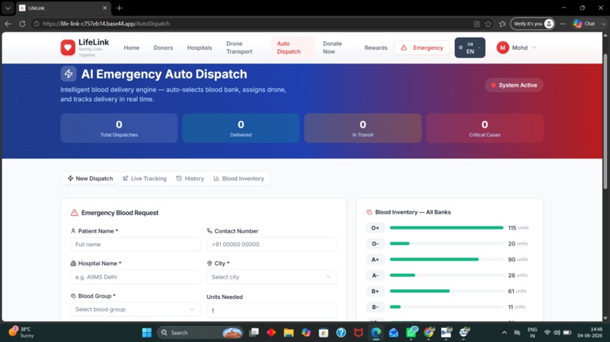Open Google Chrome from the taskbar
Image resolution: width=610 pixels, height=342 pixels.
(x=428, y=333)
